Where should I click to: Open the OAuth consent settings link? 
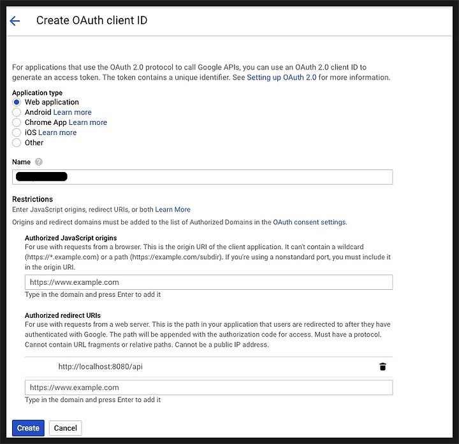coord(310,222)
